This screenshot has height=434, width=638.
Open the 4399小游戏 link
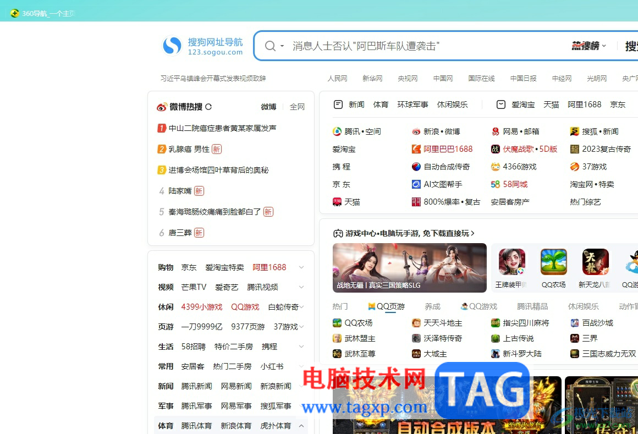click(x=202, y=307)
